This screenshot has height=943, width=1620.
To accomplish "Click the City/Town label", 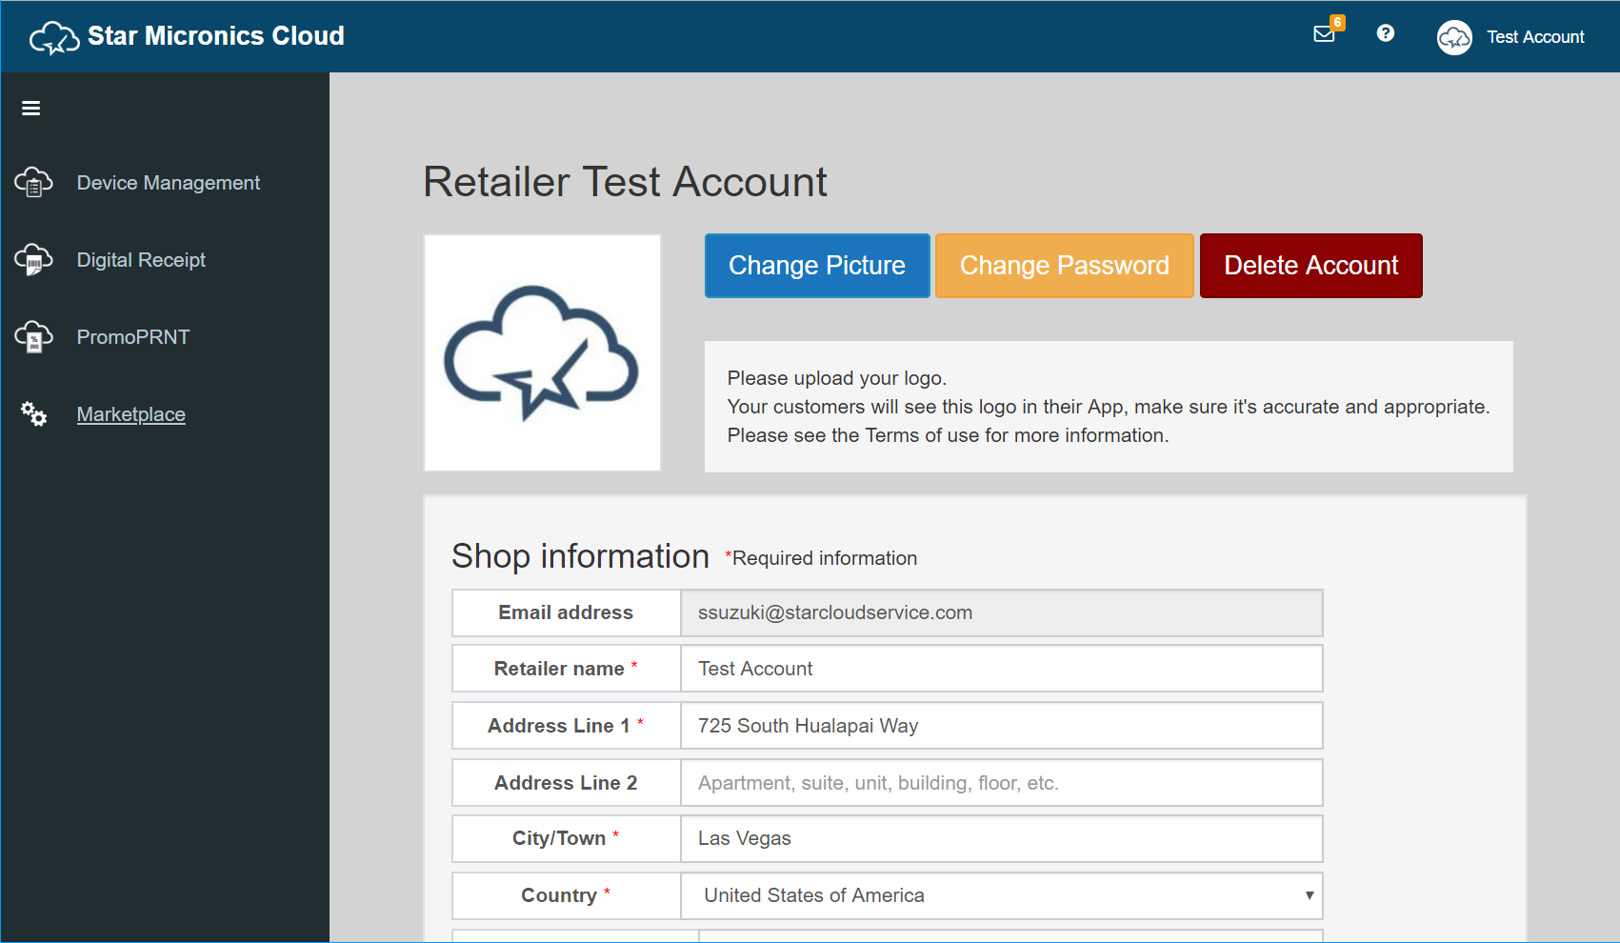I will [x=566, y=838].
